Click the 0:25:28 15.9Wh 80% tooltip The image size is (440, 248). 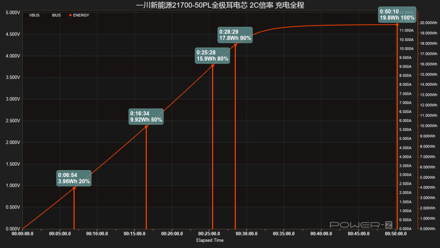click(x=212, y=55)
